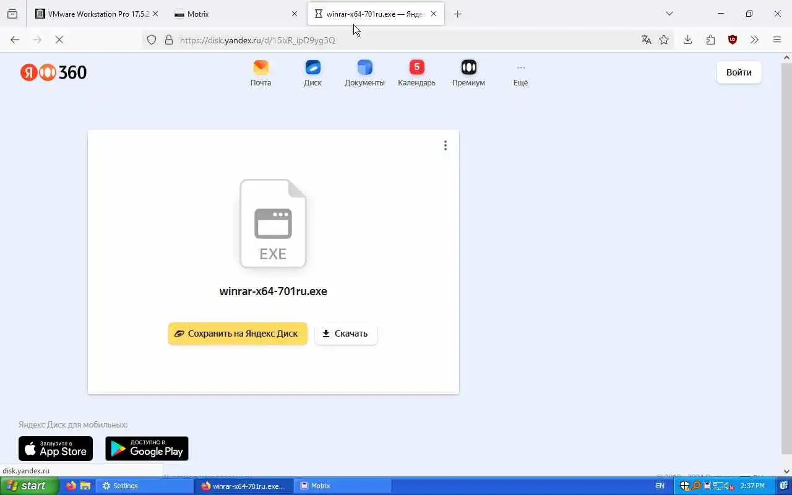This screenshot has height=495, width=792.
Task: Click the Firefox View icon
Action: (x=12, y=14)
